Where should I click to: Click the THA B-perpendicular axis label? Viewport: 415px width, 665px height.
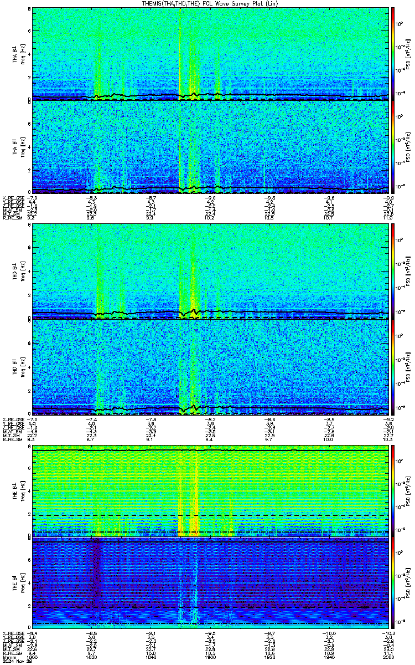click(15, 53)
